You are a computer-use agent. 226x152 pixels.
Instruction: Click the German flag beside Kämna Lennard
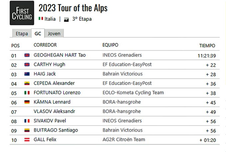pos(27,102)
